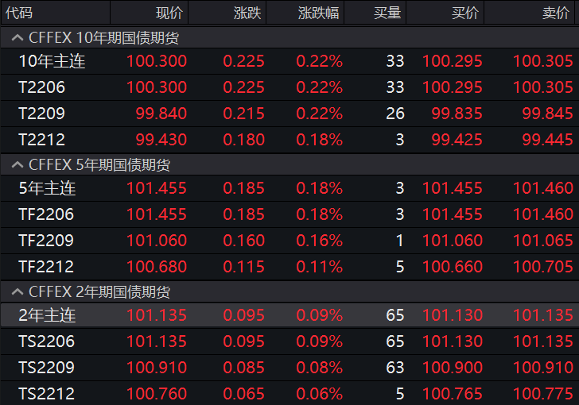Select the 10年主连 contract row
Image resolution: width=579 pixels, height=405 pixels.
coord(52,62)
